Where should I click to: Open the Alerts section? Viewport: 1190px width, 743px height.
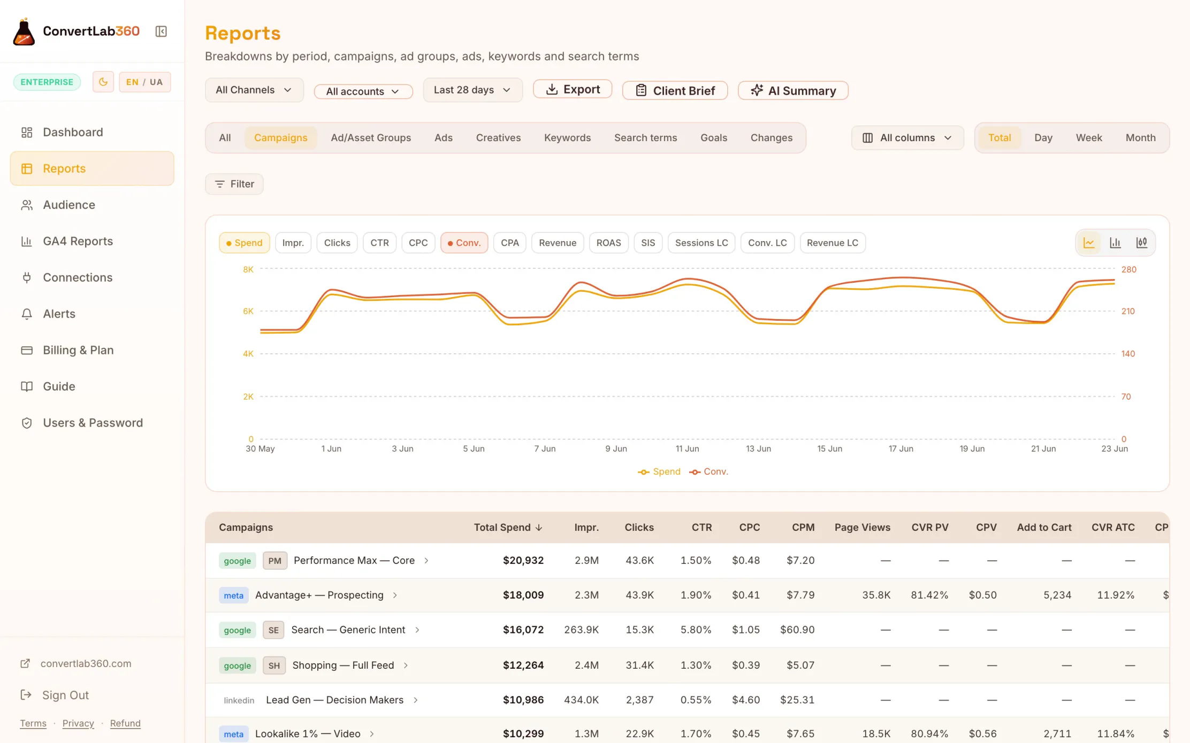coord(92,314)
